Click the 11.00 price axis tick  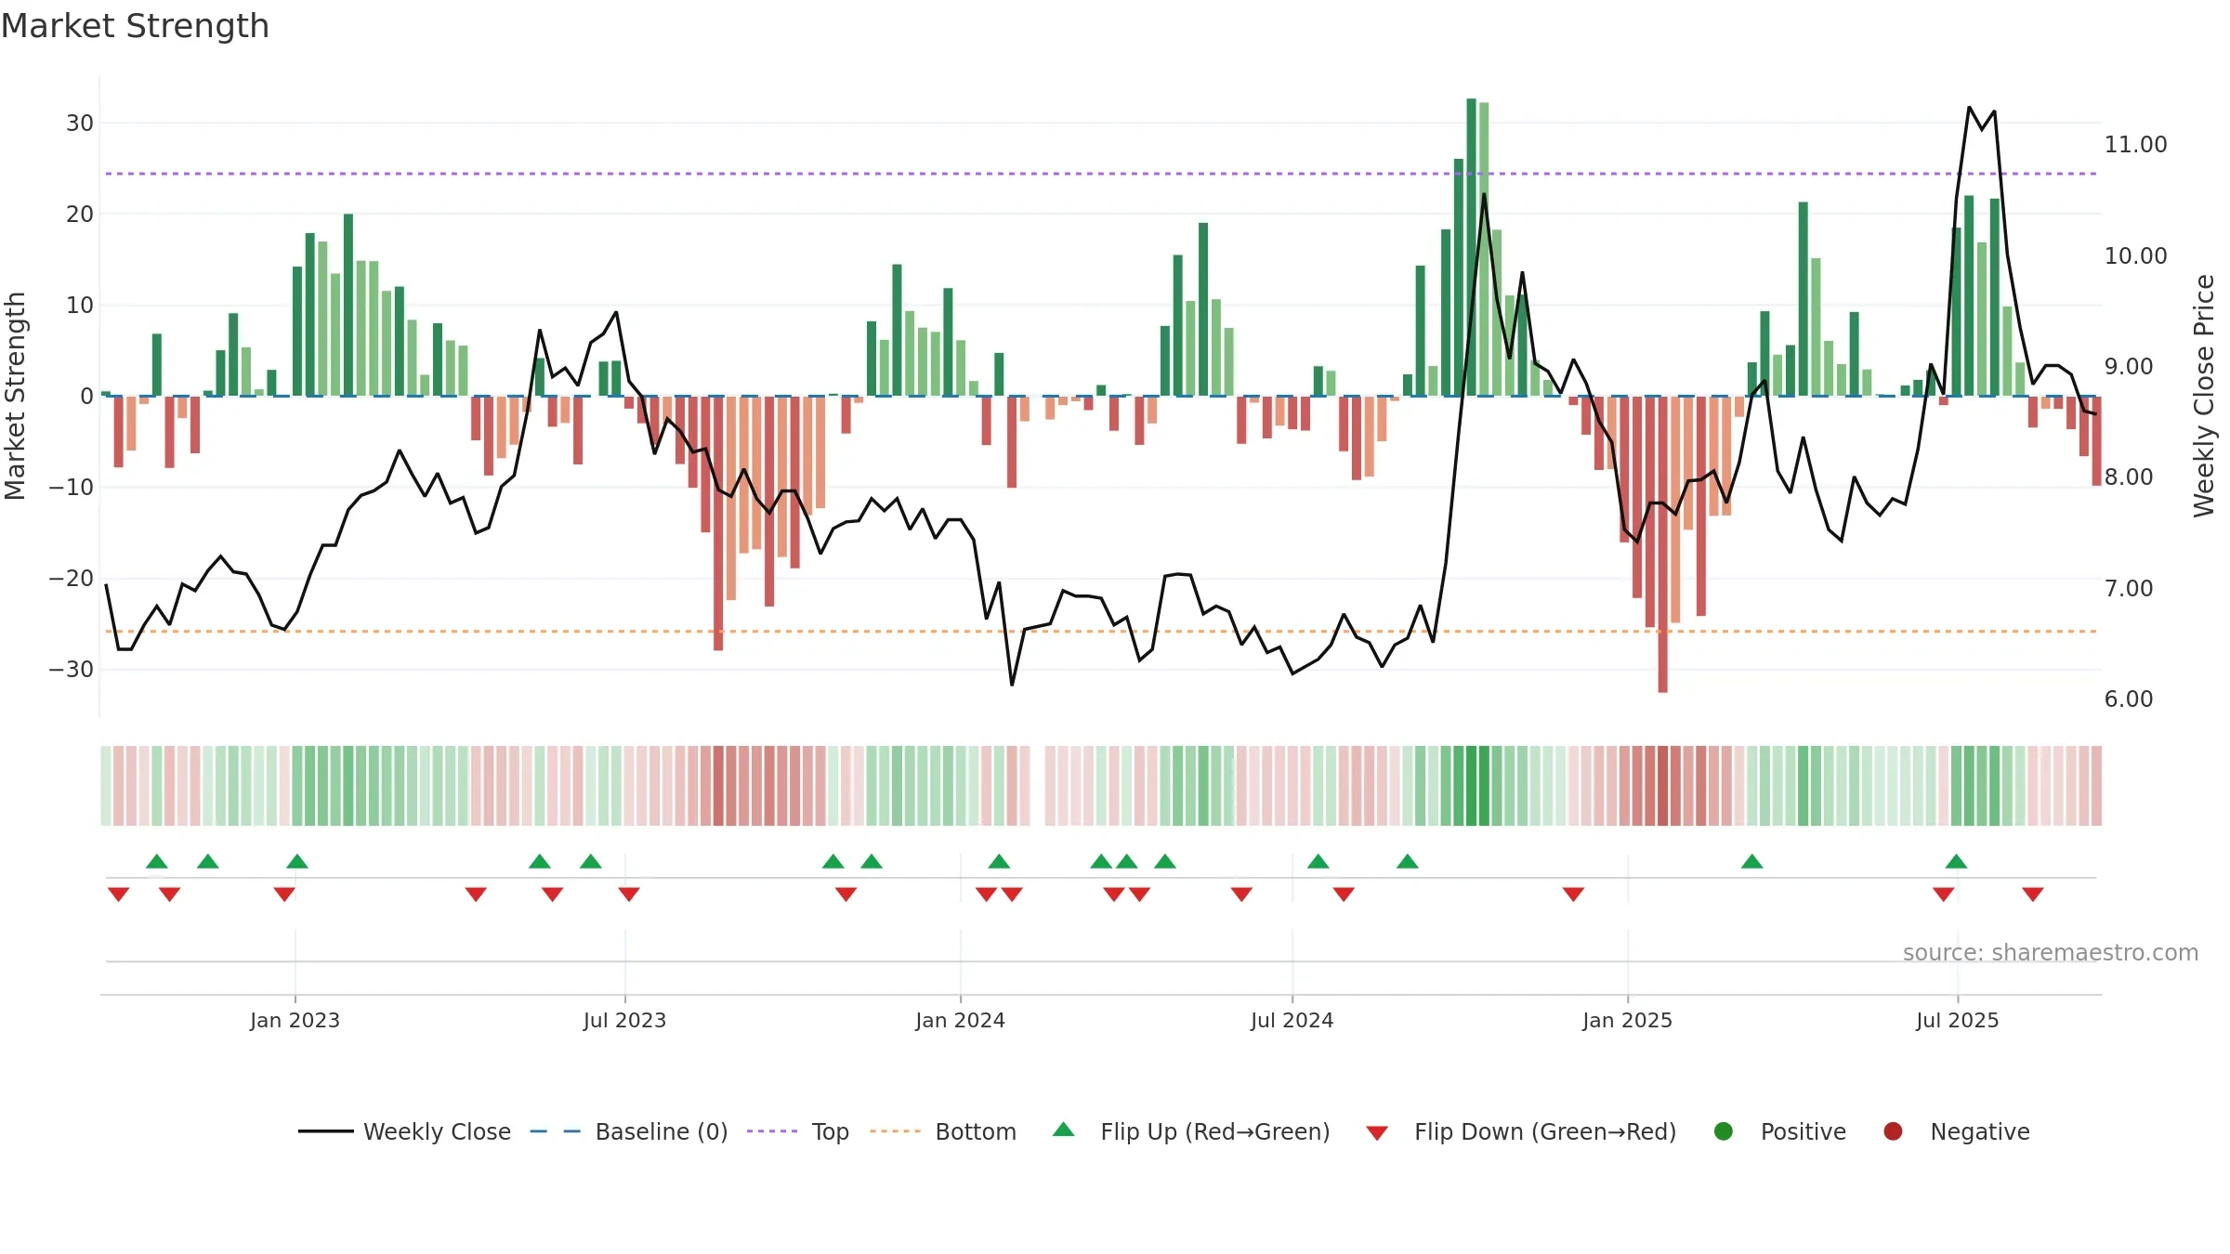[2135, 145]
